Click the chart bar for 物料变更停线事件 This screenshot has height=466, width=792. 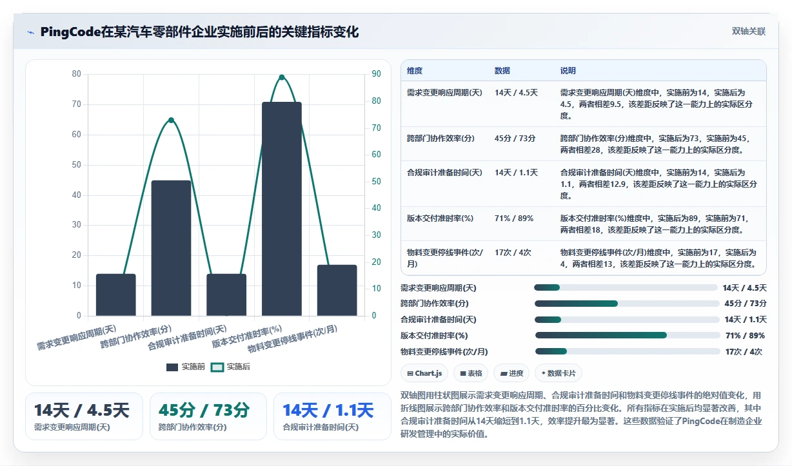coord(337,290)
